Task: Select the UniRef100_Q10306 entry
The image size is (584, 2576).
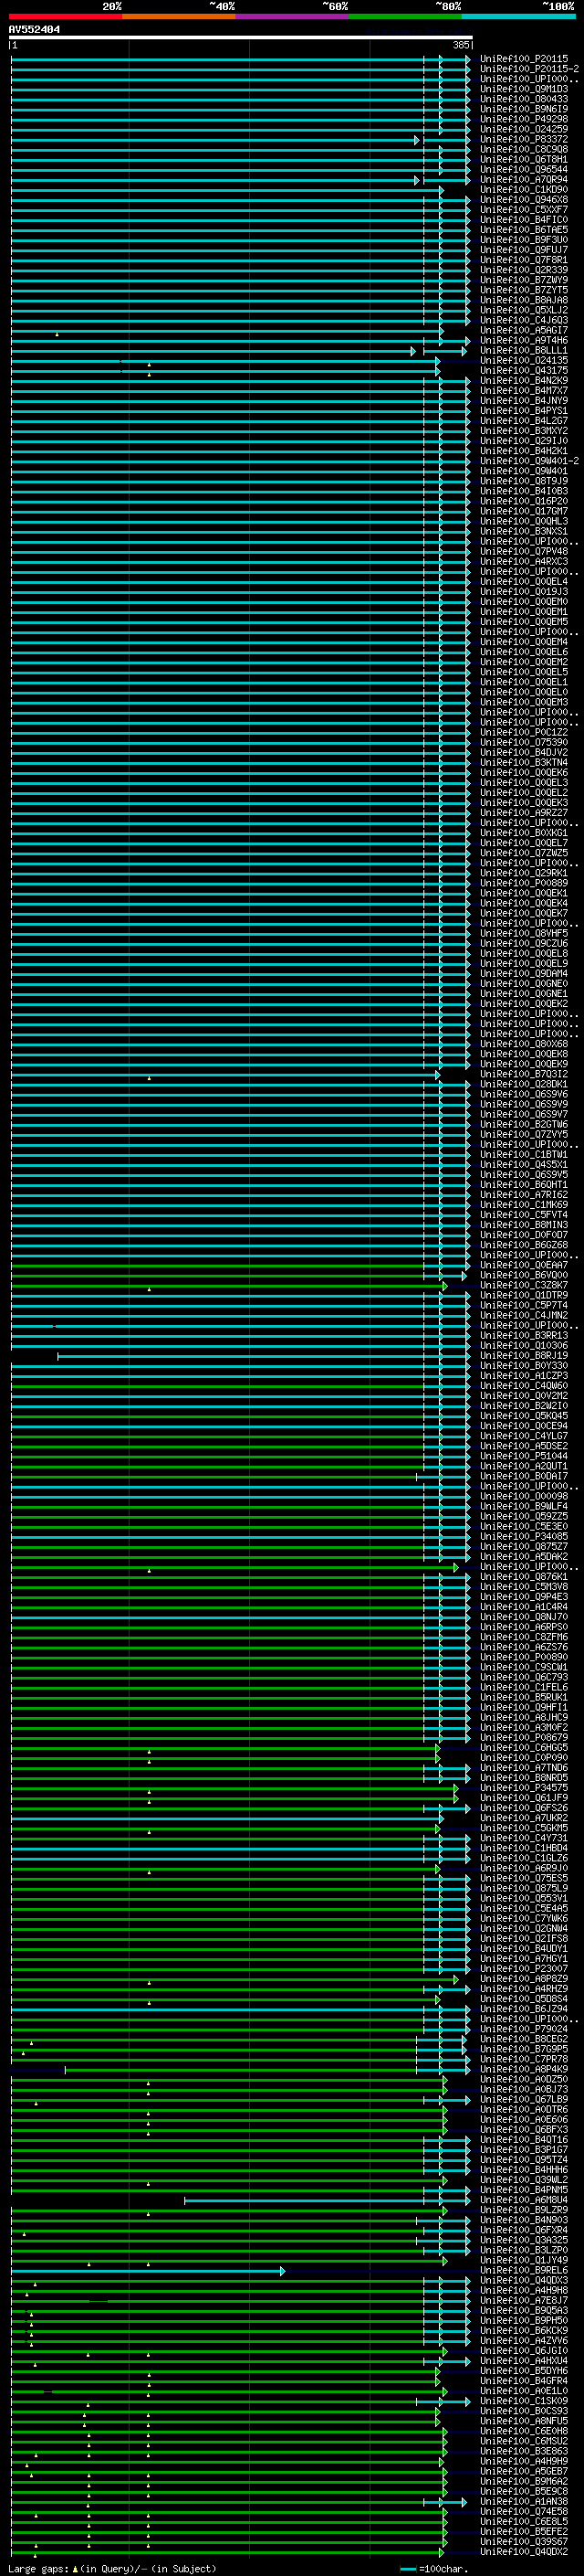Action: tap(524, 1346)
